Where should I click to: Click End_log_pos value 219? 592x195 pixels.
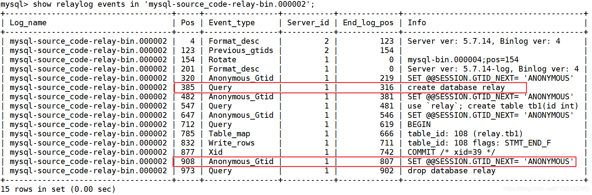(x=387, y=78)
